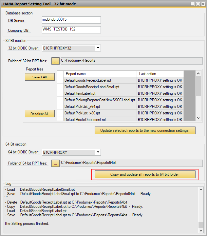The image size is (207, 236).
Task: Click the Last action column header
Action: (160, 74)
